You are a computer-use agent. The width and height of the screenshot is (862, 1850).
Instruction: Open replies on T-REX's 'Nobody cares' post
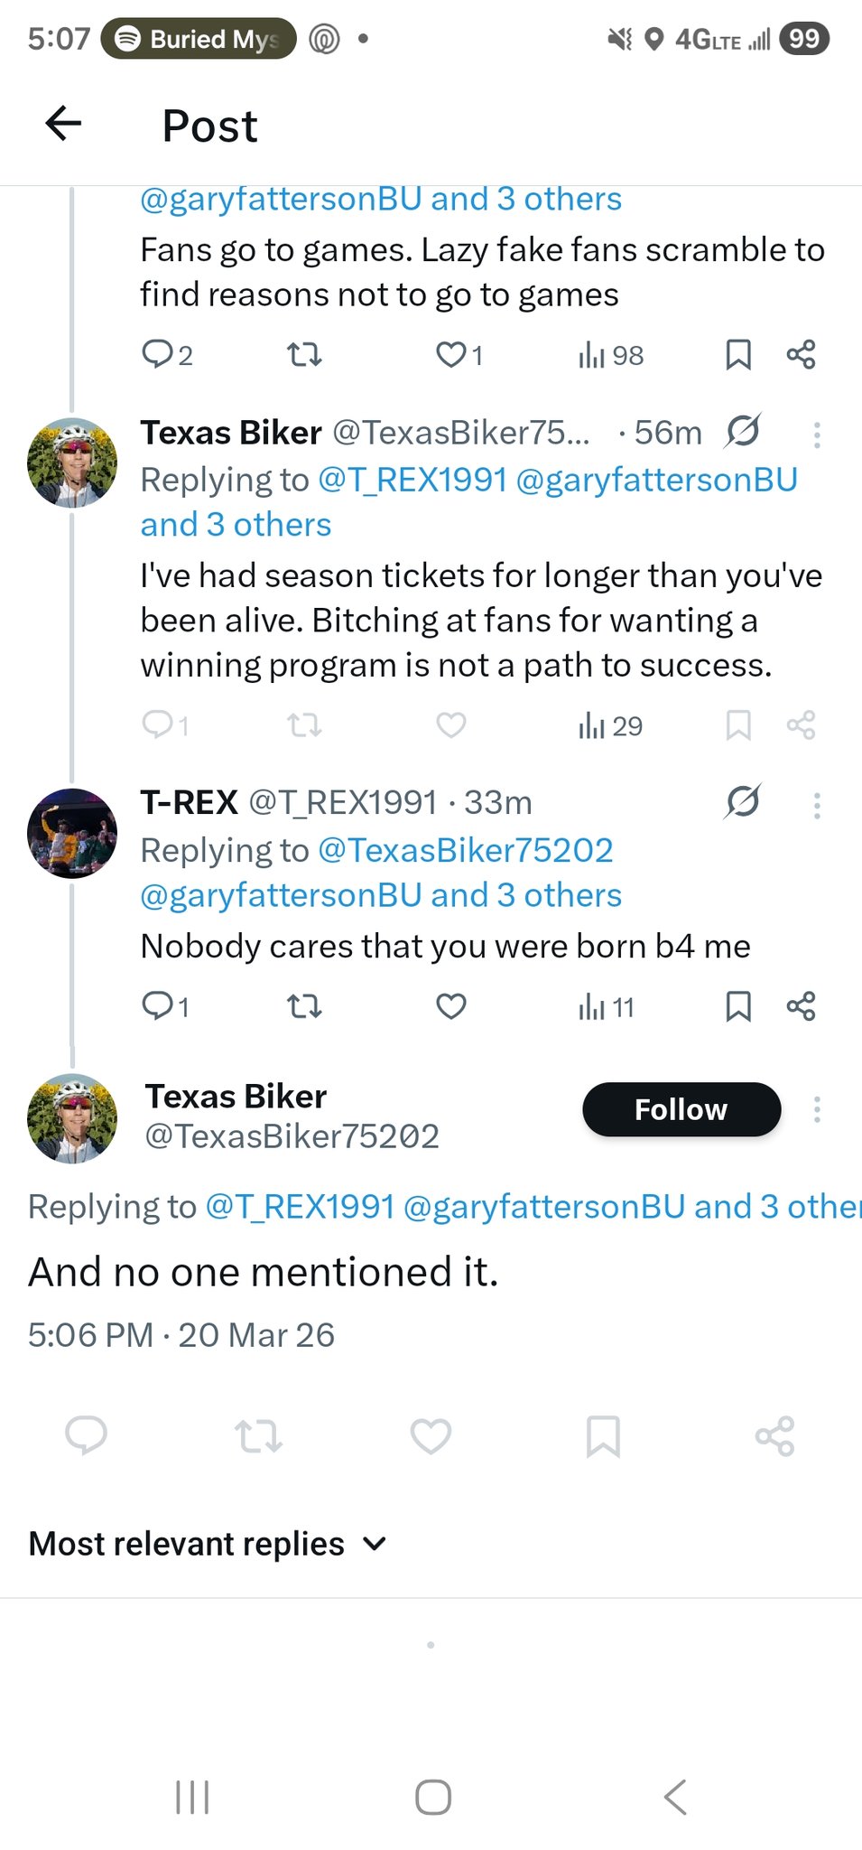coord(158,1005)
